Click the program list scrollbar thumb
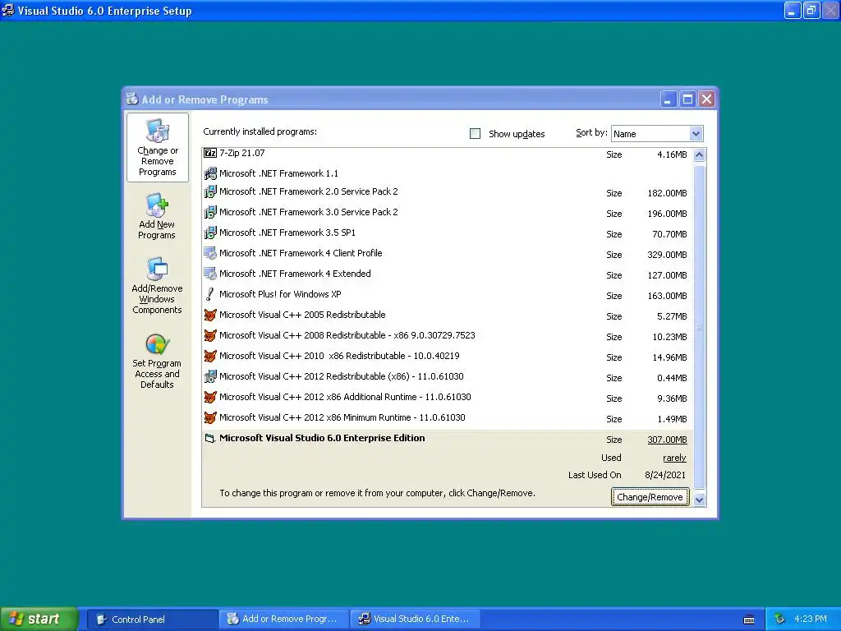Viewport: 841px width, 631px height. pos(700,326)
